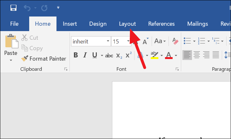Screen dimensions: 231x139
Task: Open the font color dropdown arrow
Action: 176,56
